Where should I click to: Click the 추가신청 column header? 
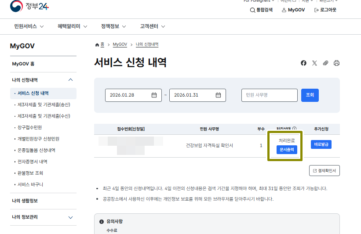[321, 129]
